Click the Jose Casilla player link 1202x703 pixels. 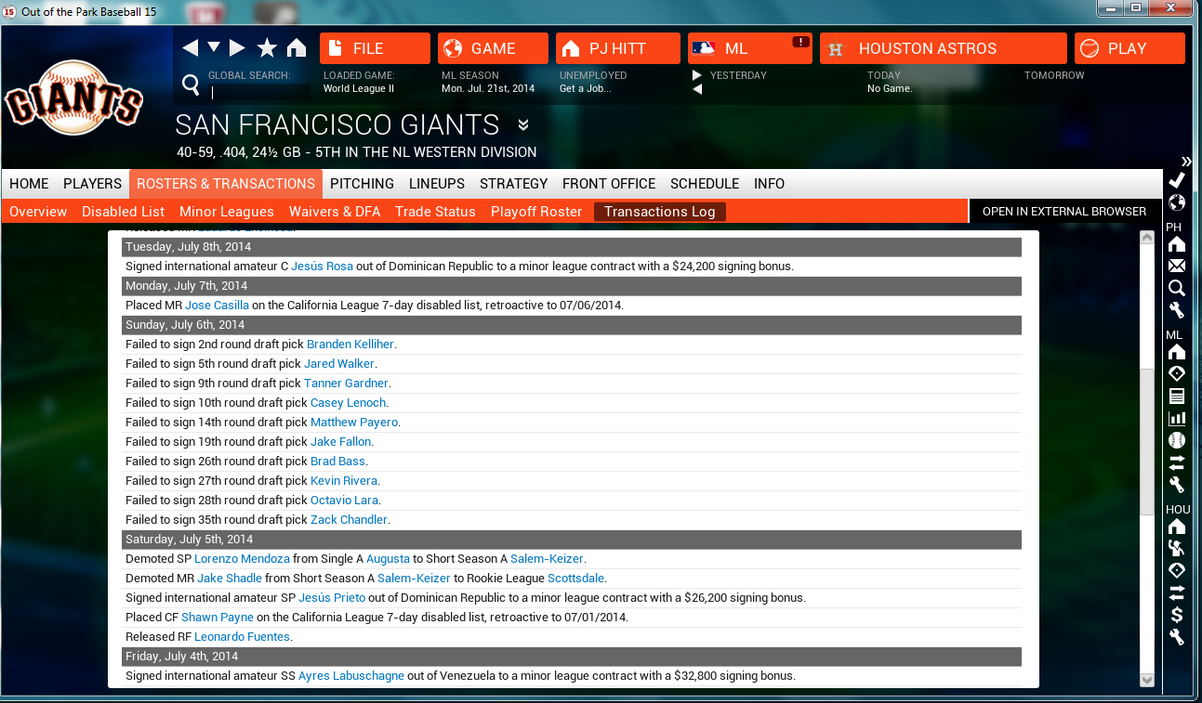(x=217, y=306)
